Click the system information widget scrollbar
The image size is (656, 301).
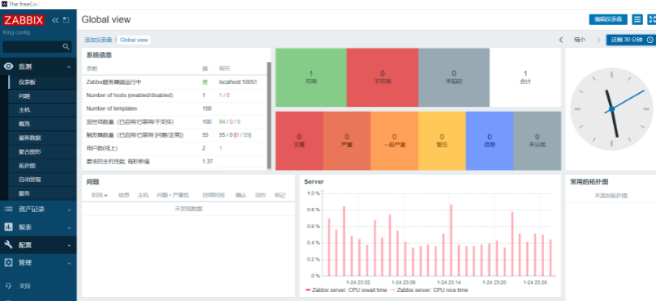269,115
